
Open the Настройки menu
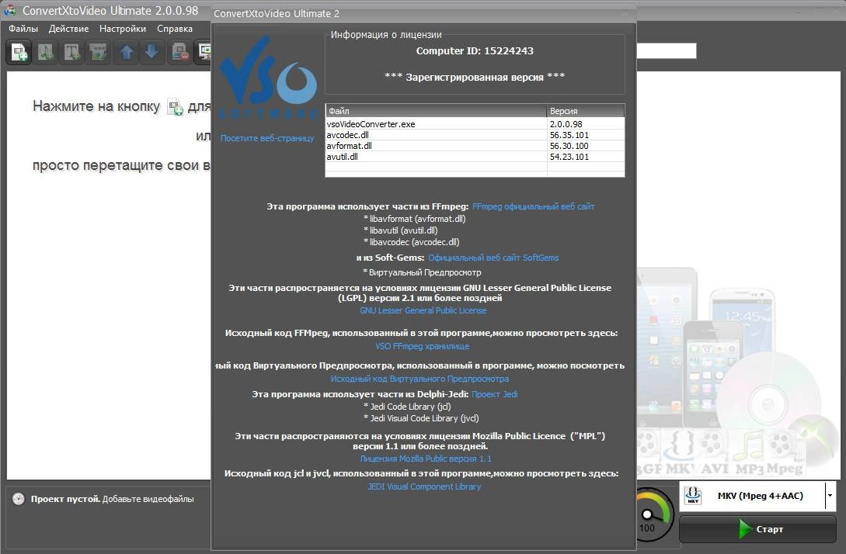pyautogui.click(x=123, y=29)
